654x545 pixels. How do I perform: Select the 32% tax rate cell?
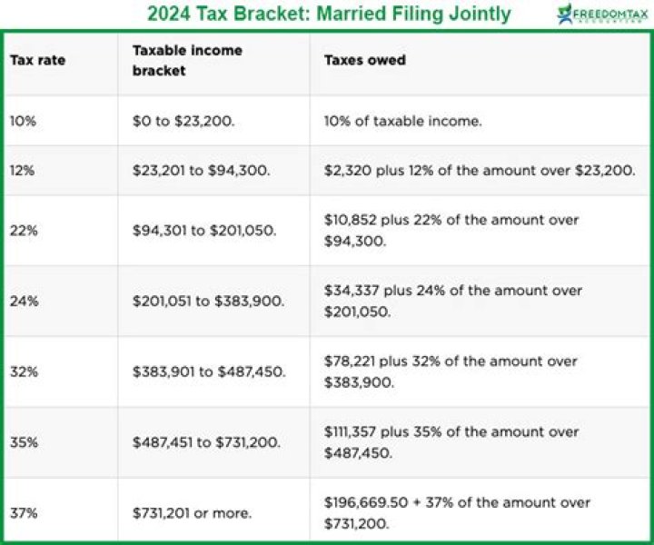coord(24,372)
